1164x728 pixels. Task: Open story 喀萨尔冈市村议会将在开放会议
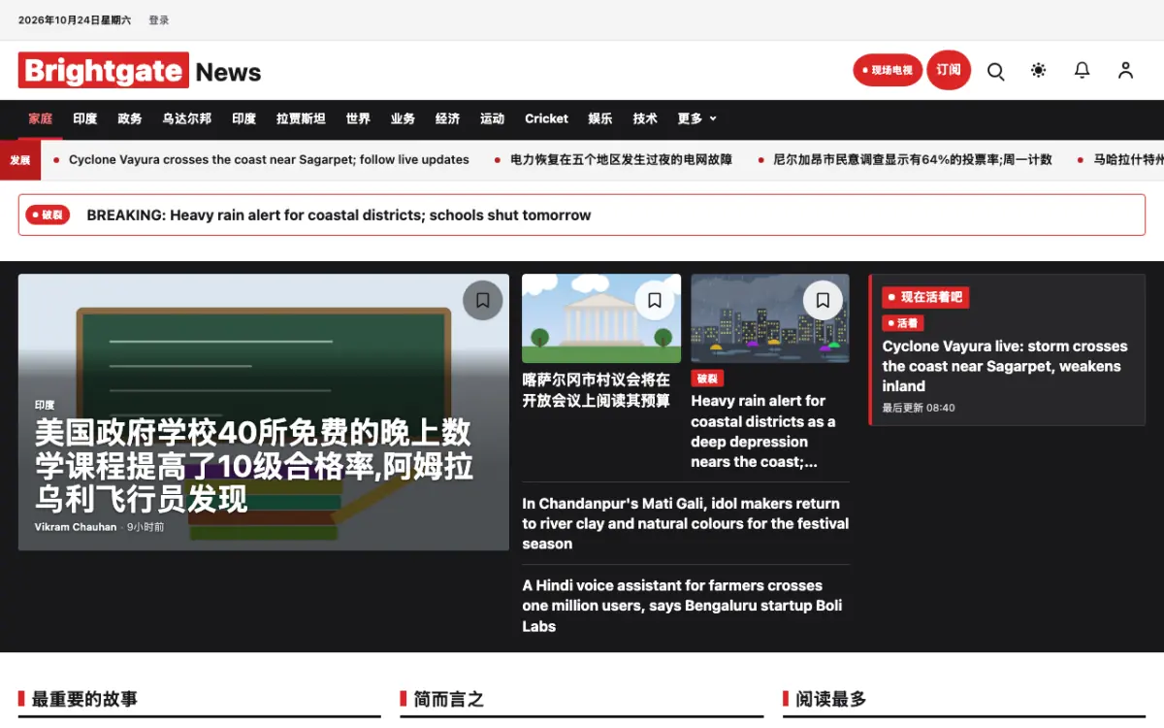[x=597, y=390]
